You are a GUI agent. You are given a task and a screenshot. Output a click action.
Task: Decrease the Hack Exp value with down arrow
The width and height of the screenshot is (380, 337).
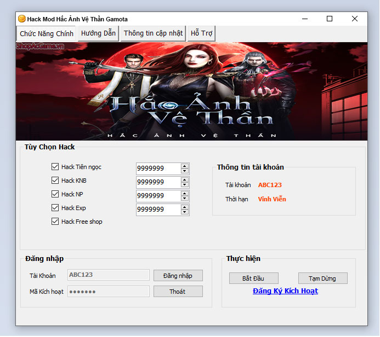point(185,212)
